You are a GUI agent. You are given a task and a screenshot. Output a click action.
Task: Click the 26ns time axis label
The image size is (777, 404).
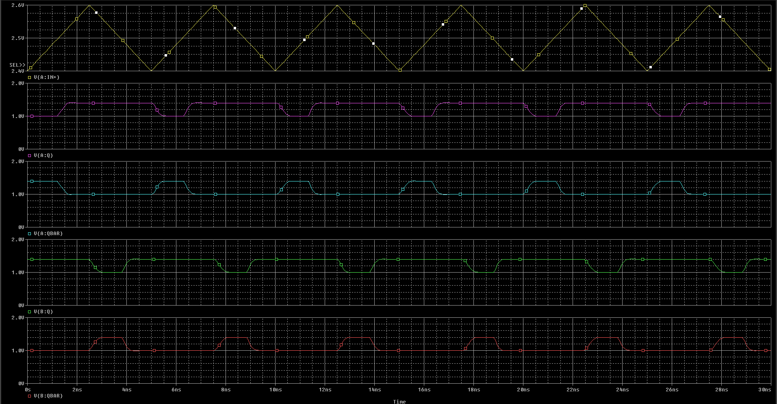[x=672, y=390]
